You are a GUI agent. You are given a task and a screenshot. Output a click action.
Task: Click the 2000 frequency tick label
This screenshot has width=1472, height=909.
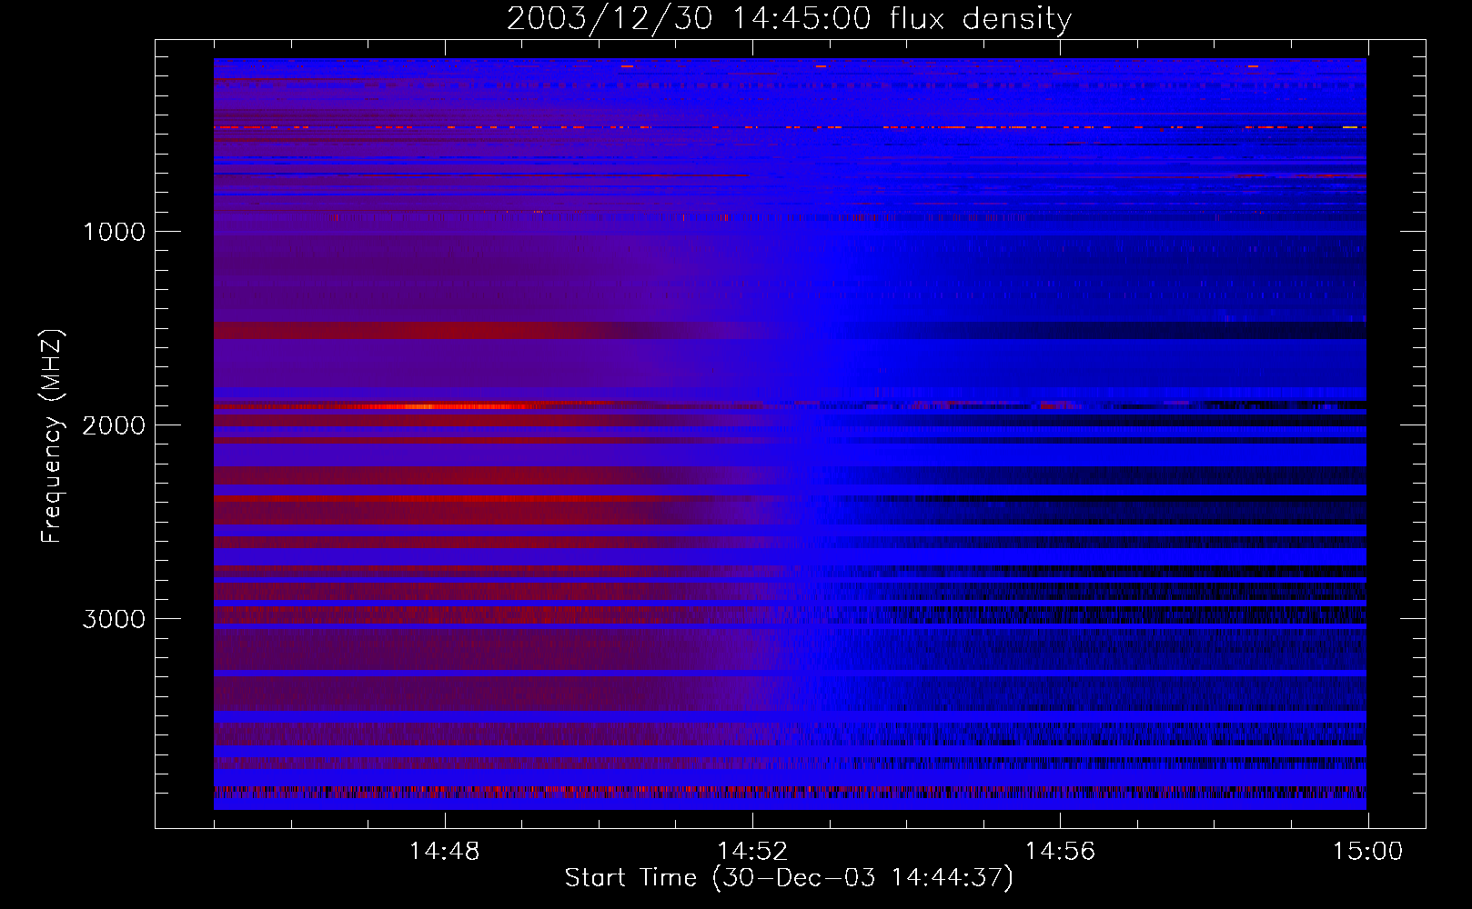click(x=114, y=425)
